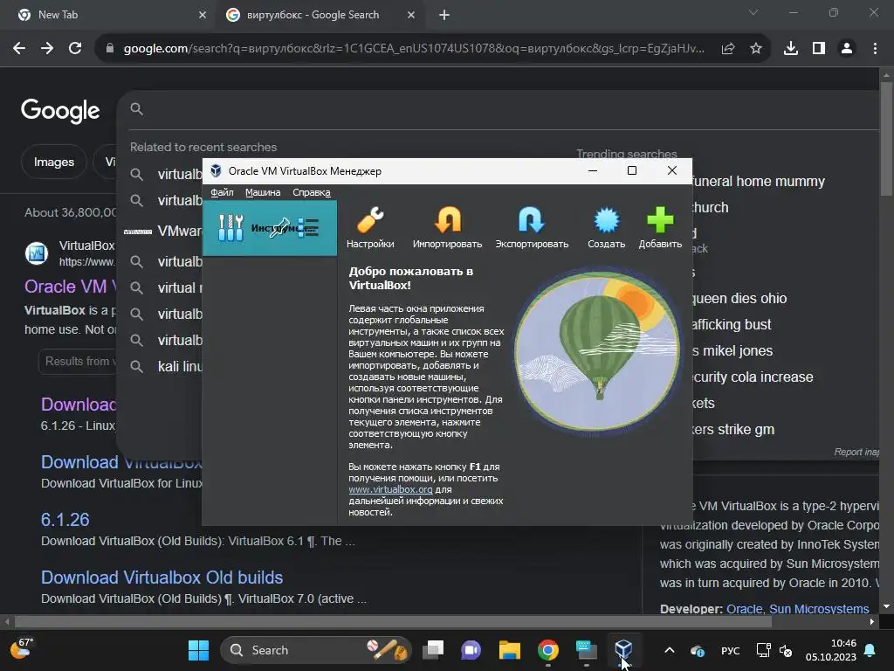Reload the Google page
This screenshot has width=894, height=671.
(x=75, y=49)
